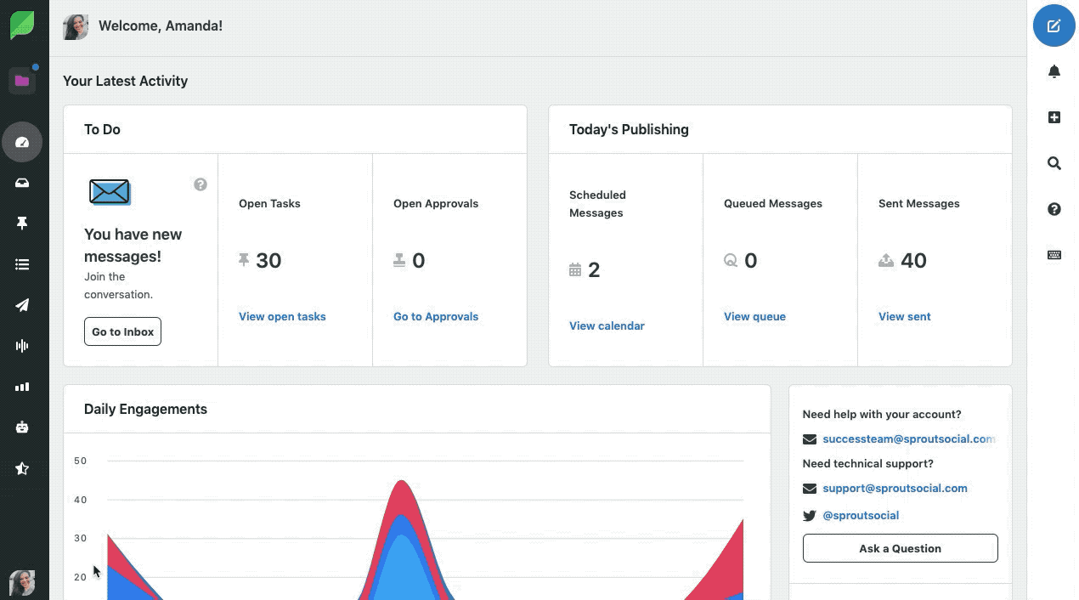
Task: Open the Tasks pin icon in sidebar
Action: tap(22, 224)
